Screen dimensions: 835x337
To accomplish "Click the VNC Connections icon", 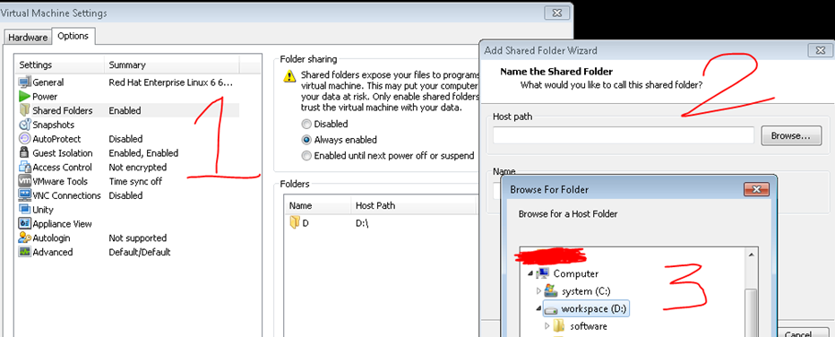I will tap(25, 195).
